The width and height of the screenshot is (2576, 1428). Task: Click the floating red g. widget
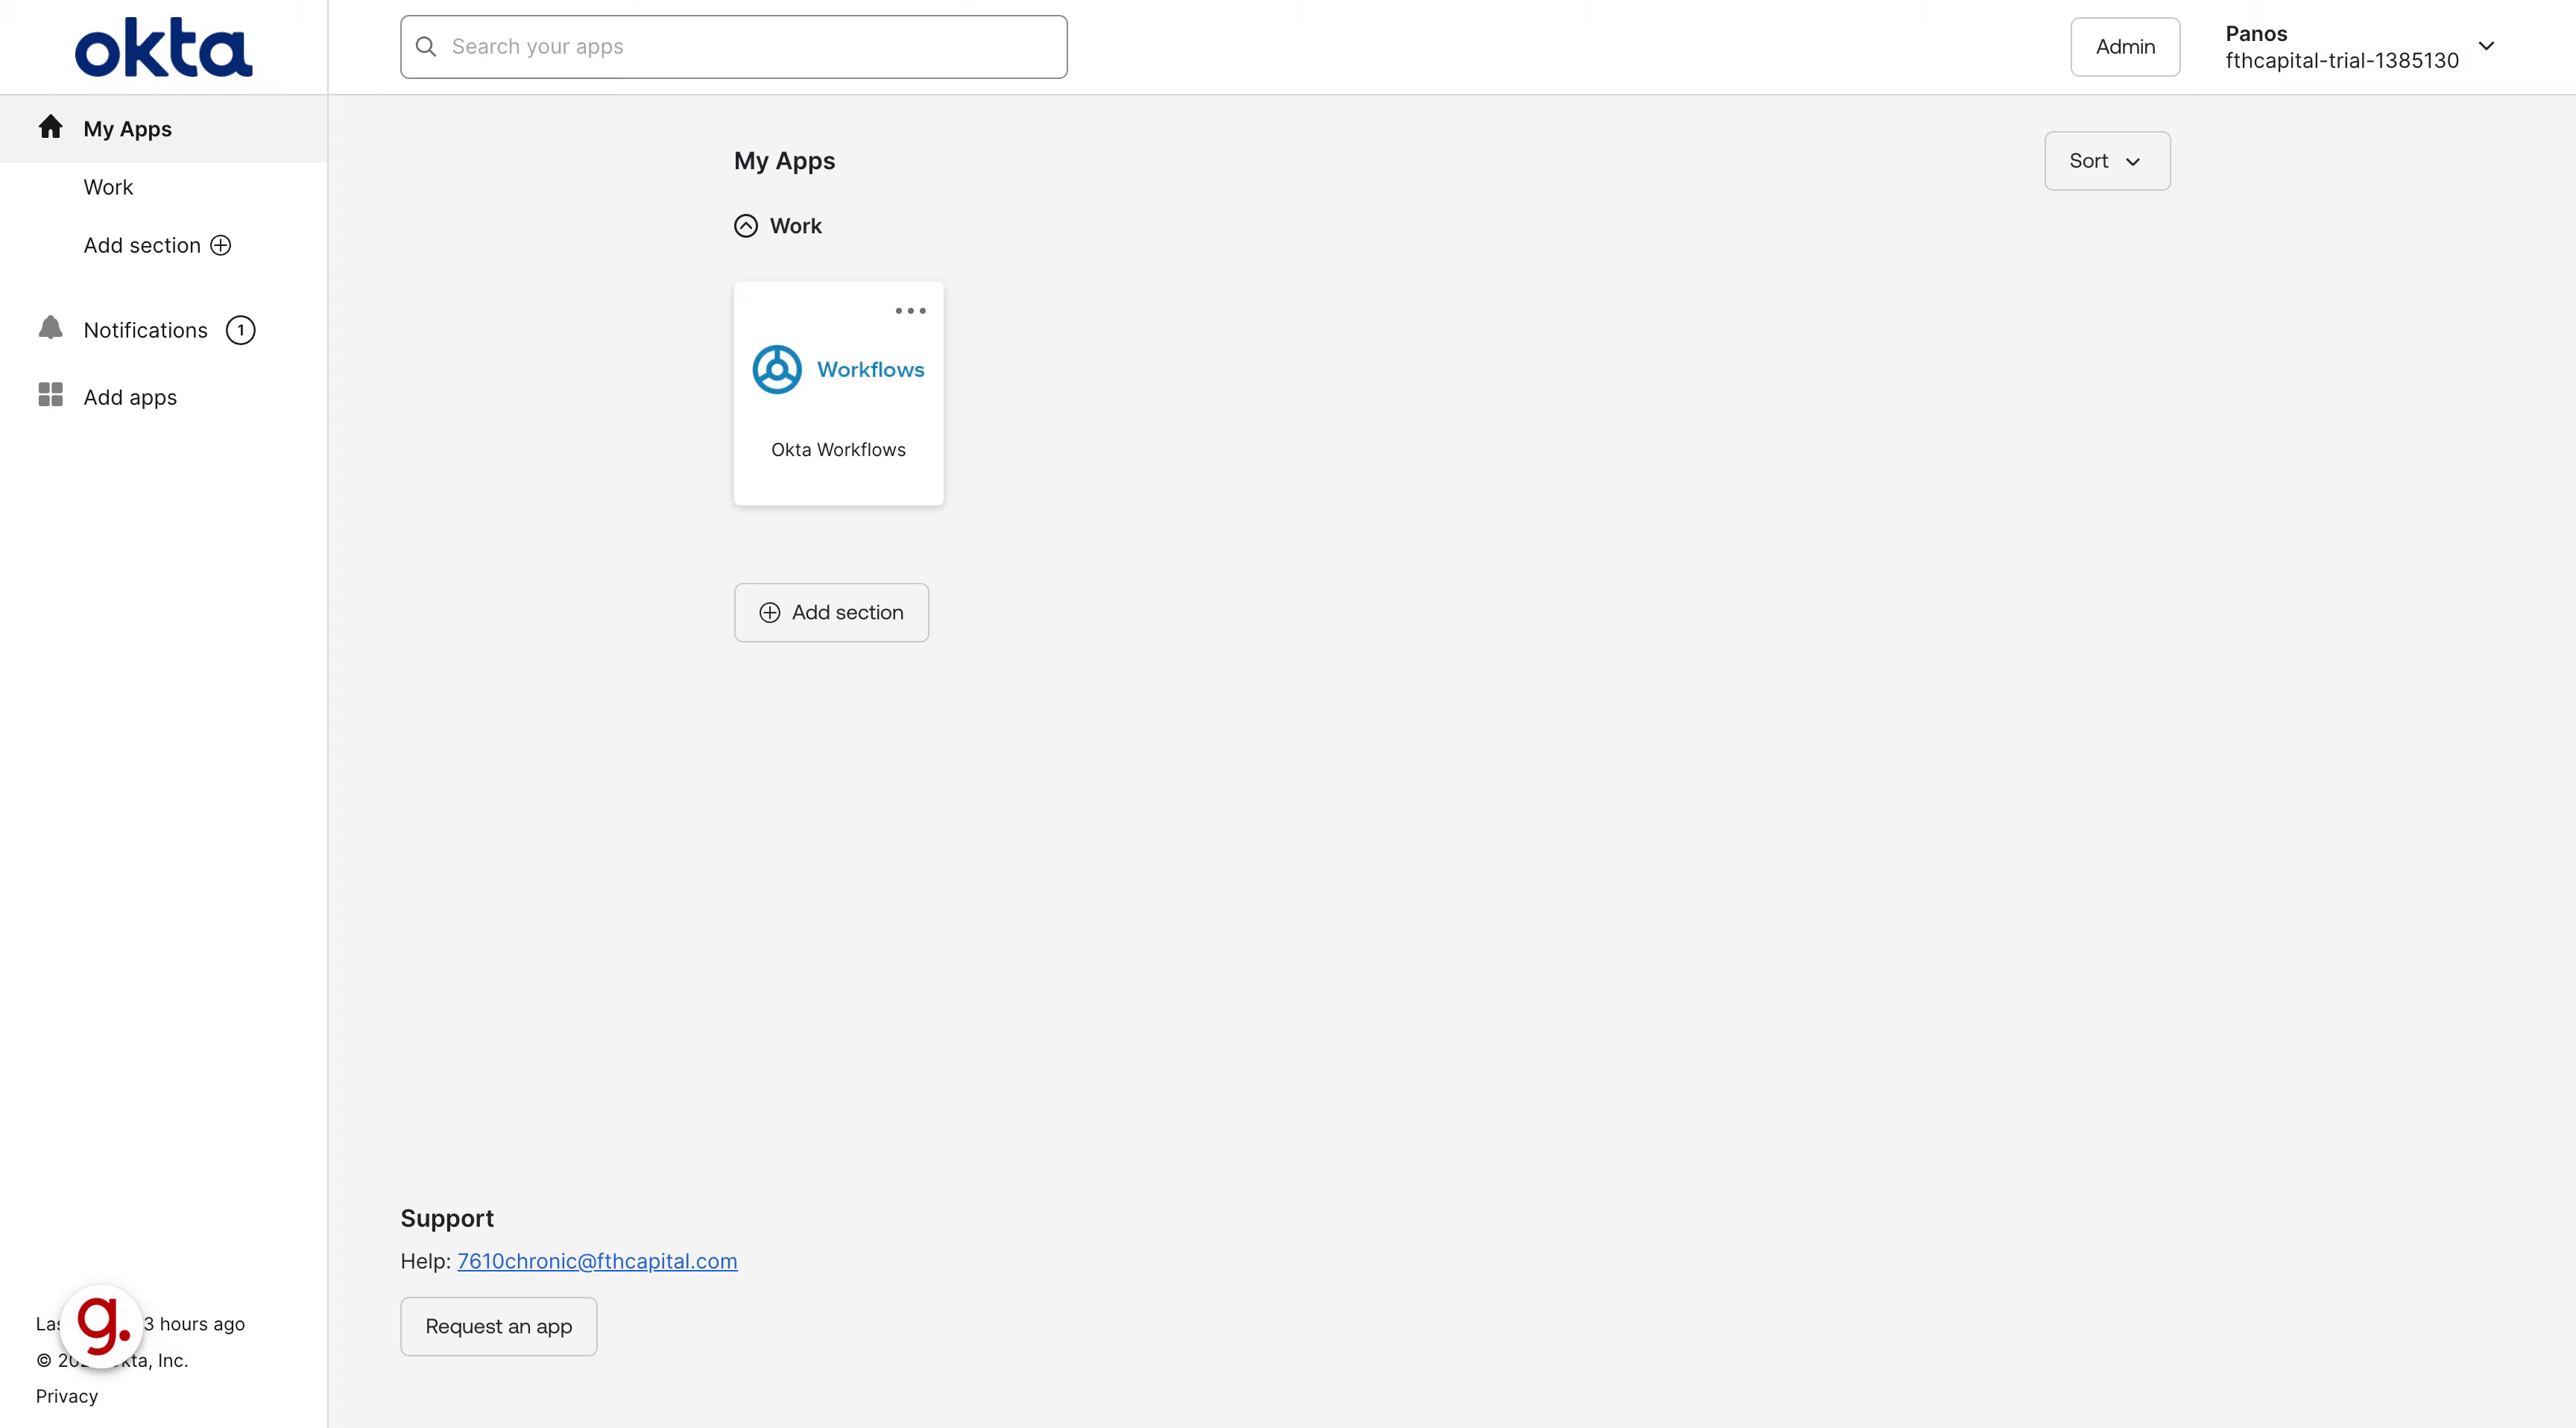point(102,1326)
